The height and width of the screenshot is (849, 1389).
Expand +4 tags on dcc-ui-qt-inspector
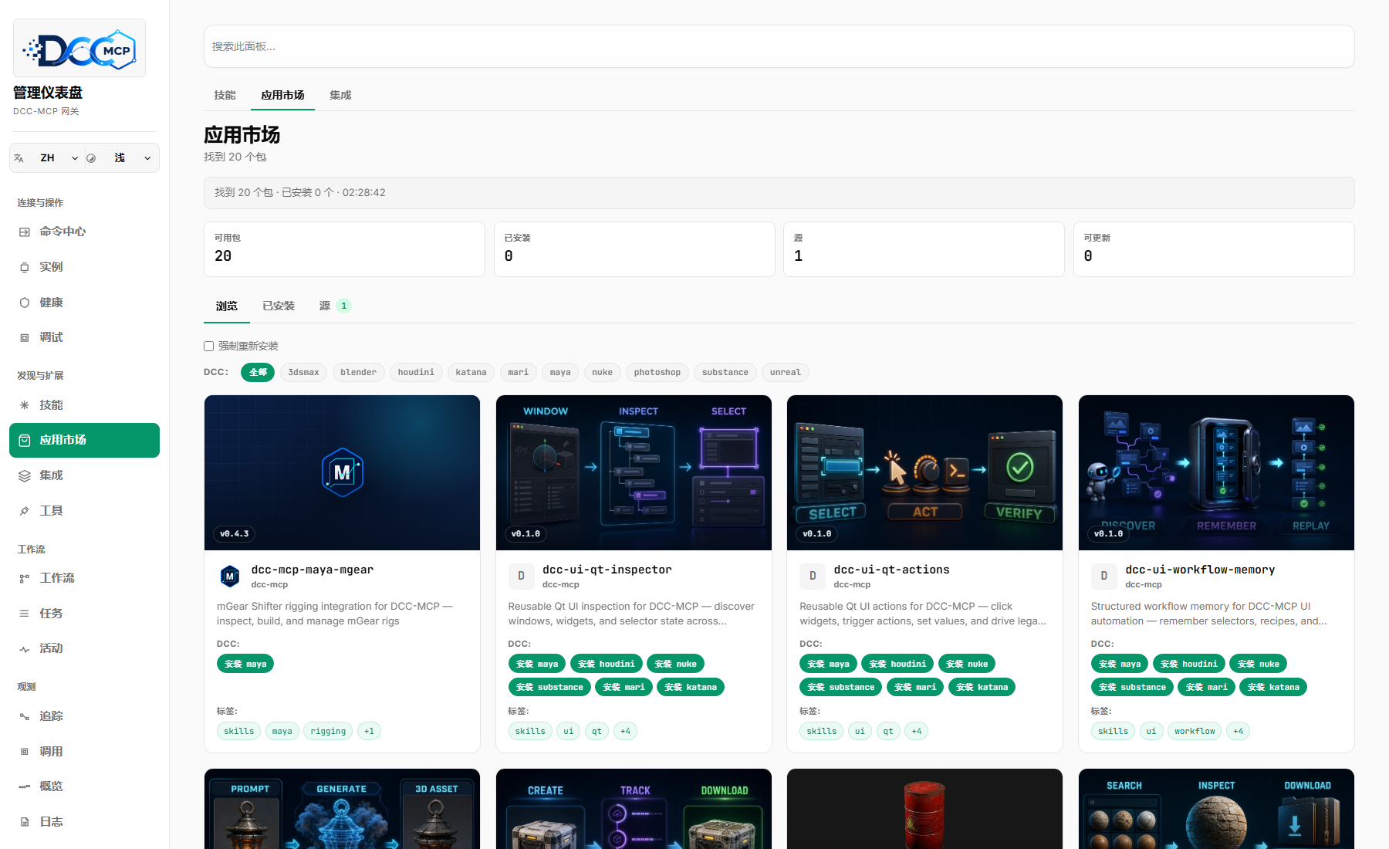625,731
